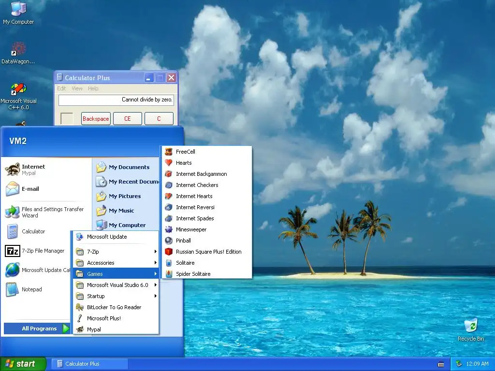Viewport: 495px width, 371px height.
Task: Click the Backspace button in Calculator Plus
Action: pyautogui.click(x=96, y=119)
